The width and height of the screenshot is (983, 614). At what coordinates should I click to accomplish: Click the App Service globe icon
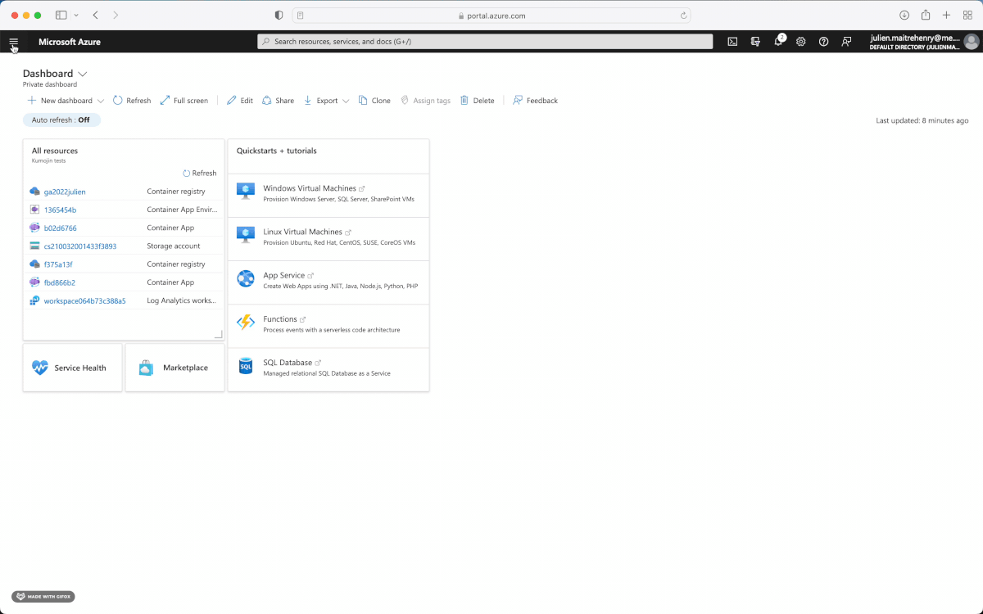(x=246, y=278)
